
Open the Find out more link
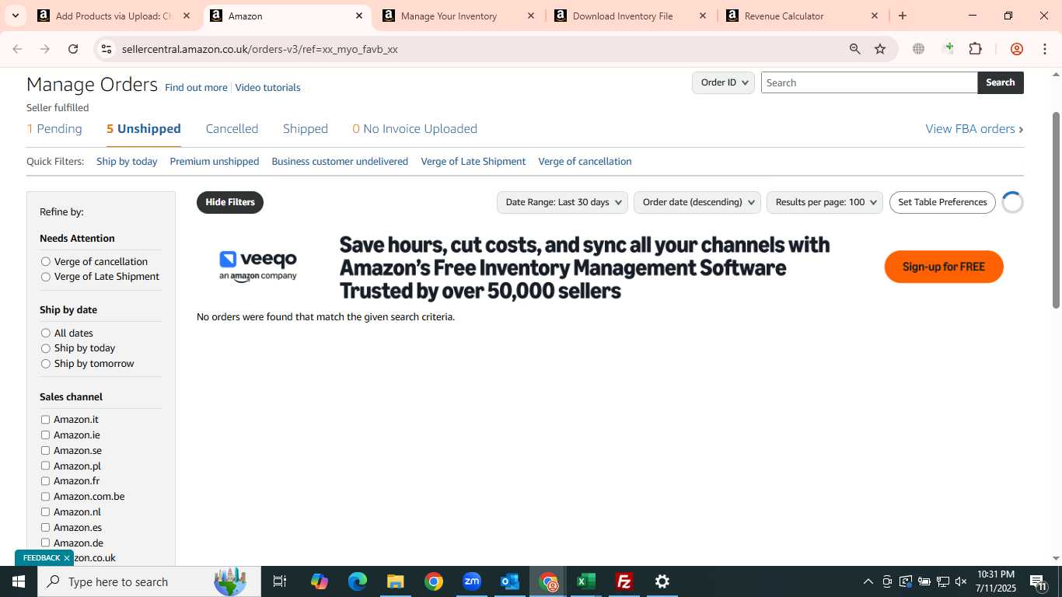(x=196, y=88)
